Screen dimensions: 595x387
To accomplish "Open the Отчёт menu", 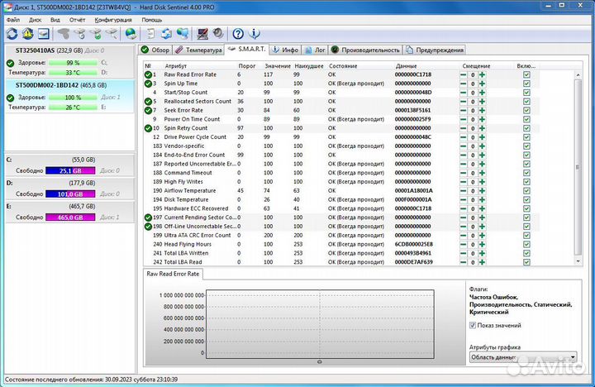I will coord(77,20).
